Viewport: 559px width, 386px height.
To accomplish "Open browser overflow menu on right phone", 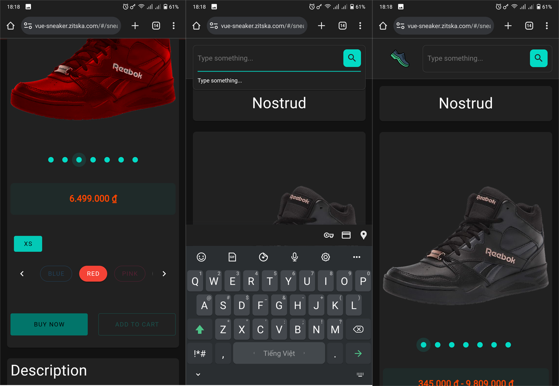I will point(547,26).
